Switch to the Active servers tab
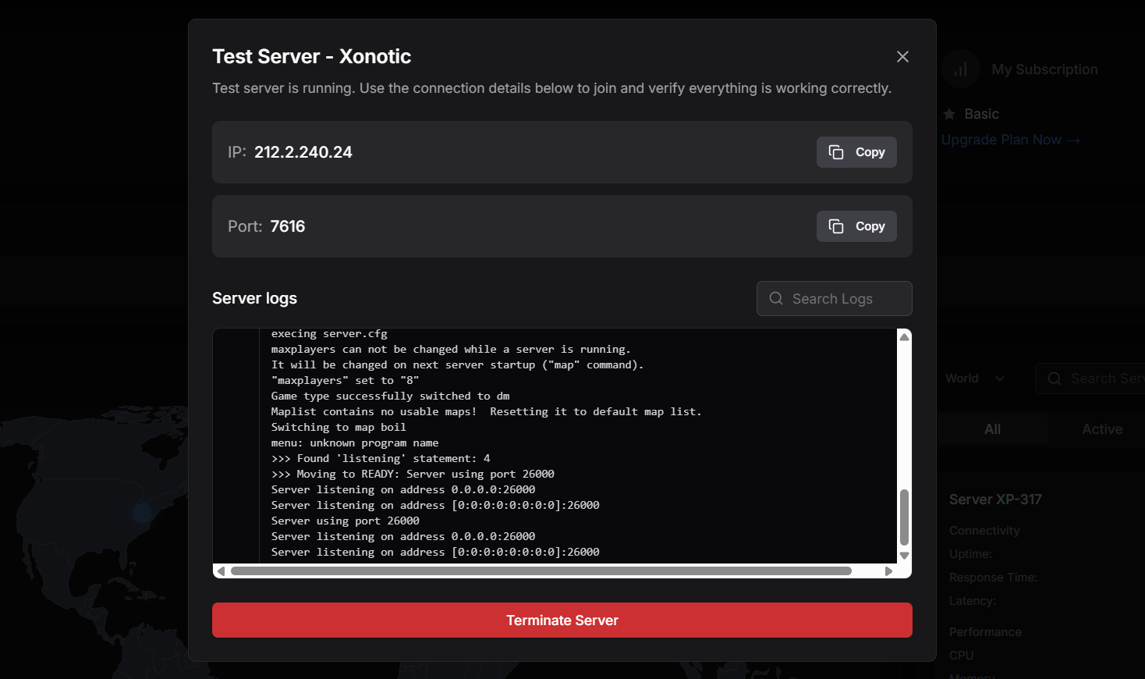The image size is (1145, 679). click(x=1101, y=429)
